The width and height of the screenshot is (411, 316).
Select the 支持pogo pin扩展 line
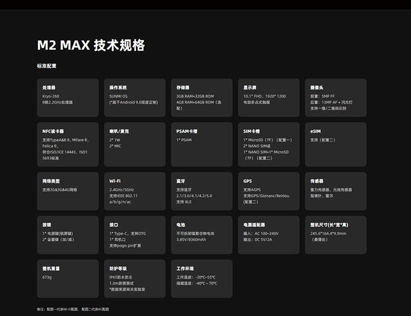(x=125, y=246)
